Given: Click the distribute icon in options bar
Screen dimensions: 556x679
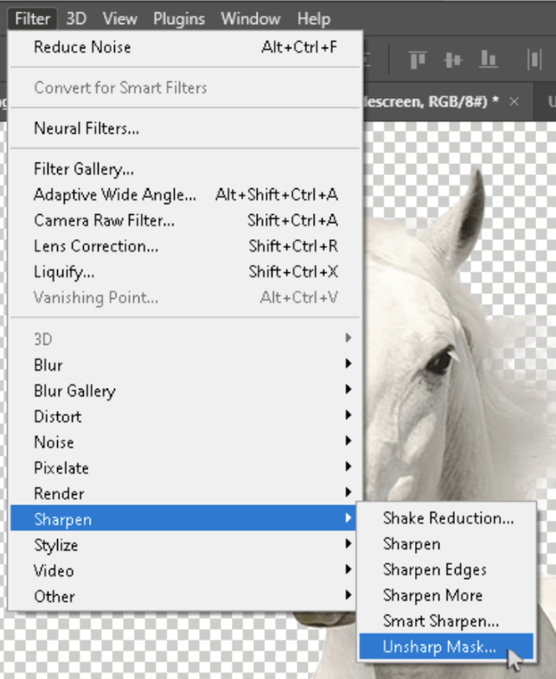Looking at the screenshot, I should 534,60.
